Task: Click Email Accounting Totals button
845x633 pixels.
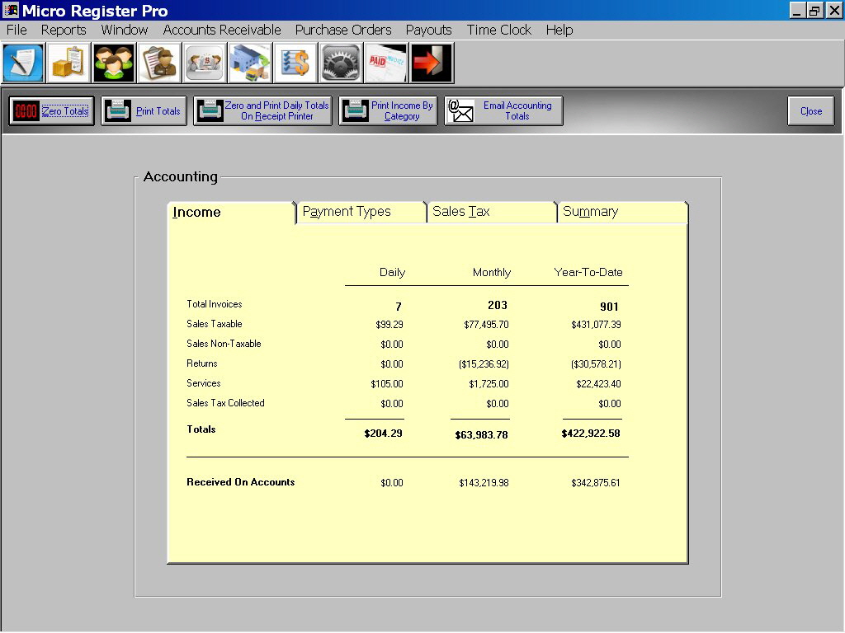Action: 504,111
